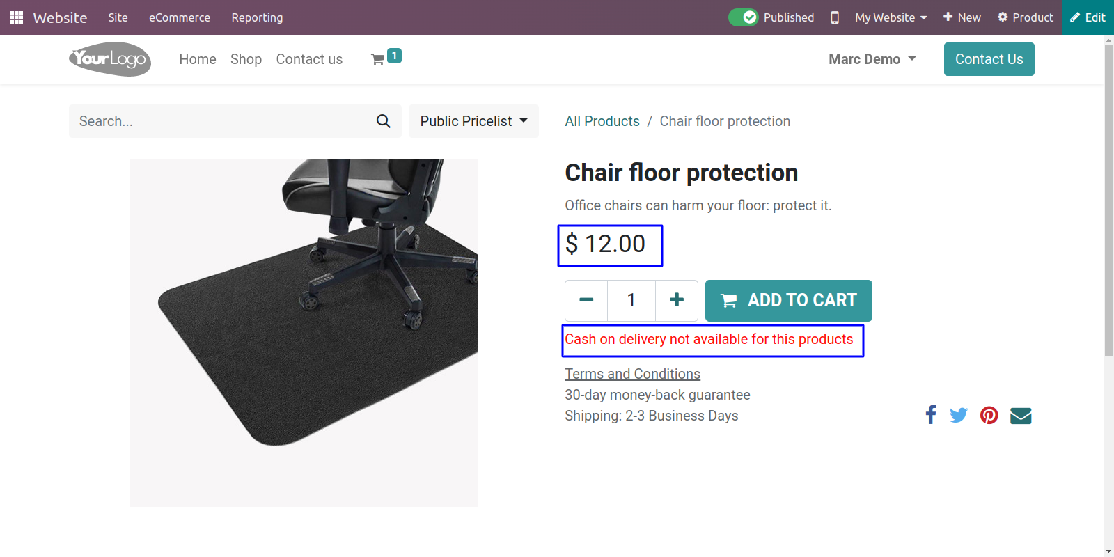1114x557 pixels.
Task: Open the apps grid menu icon
Action: (x=17, y=17)
